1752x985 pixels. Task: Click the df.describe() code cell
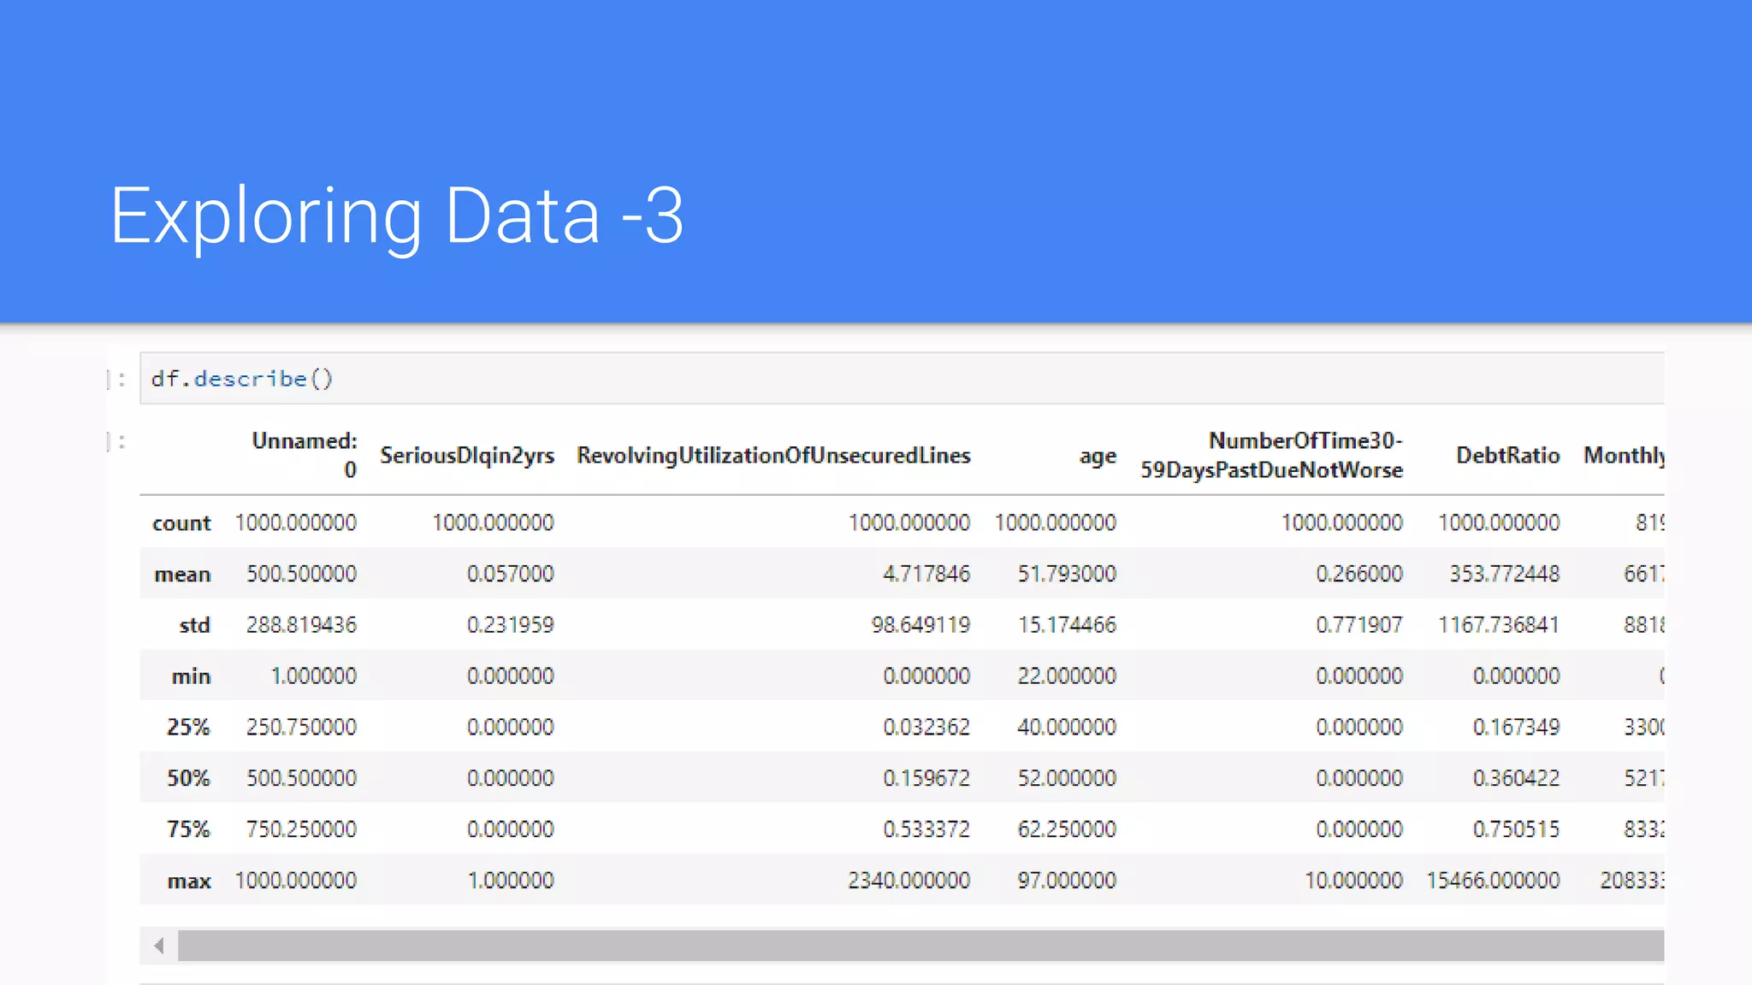point(903,378)
